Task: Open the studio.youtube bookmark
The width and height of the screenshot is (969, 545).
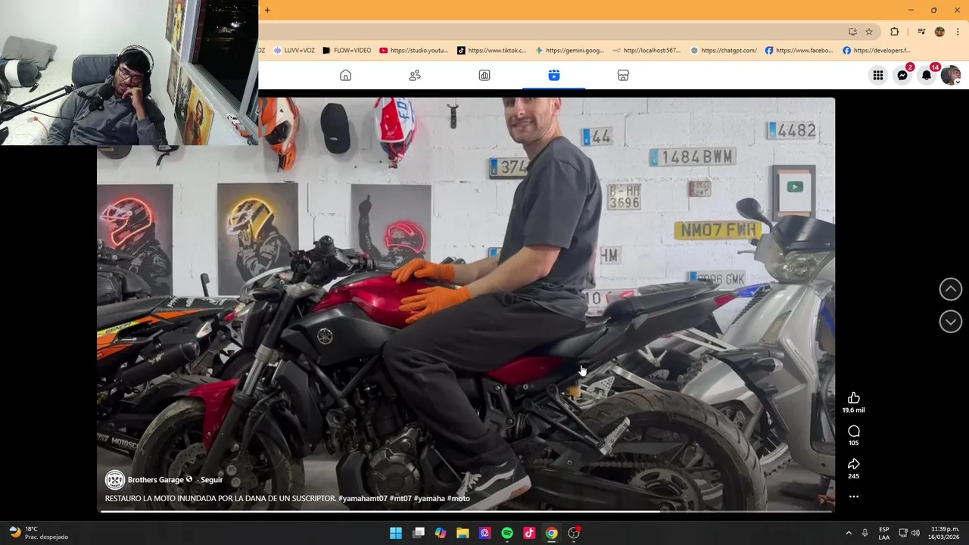Action: (414, 51)
